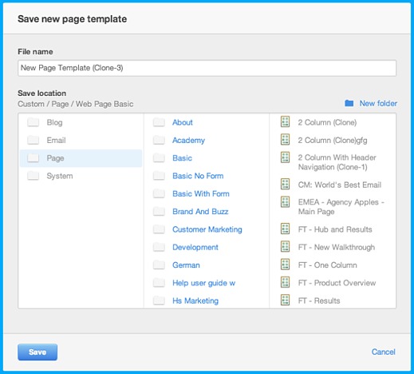Click the 2 Column (Clone)gfg template icon
The height and width of the screenshot is (374, 414).
click(286, 140)
